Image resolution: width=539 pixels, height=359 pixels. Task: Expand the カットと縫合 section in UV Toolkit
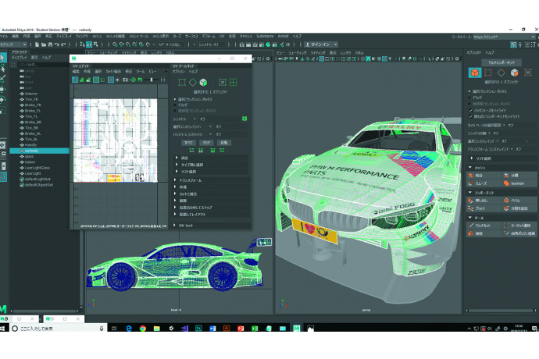pos(212,194)
